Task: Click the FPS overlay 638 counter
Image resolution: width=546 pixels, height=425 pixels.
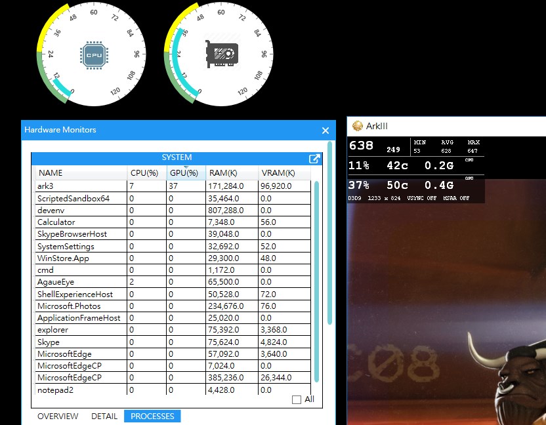Action: (362, 146)
